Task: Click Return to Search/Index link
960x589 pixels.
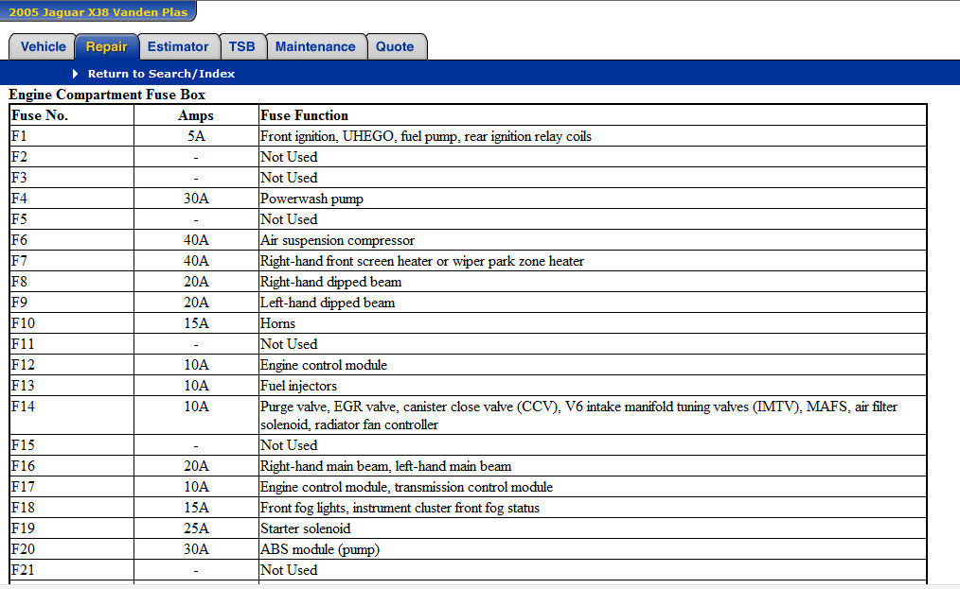Action: 161,74
